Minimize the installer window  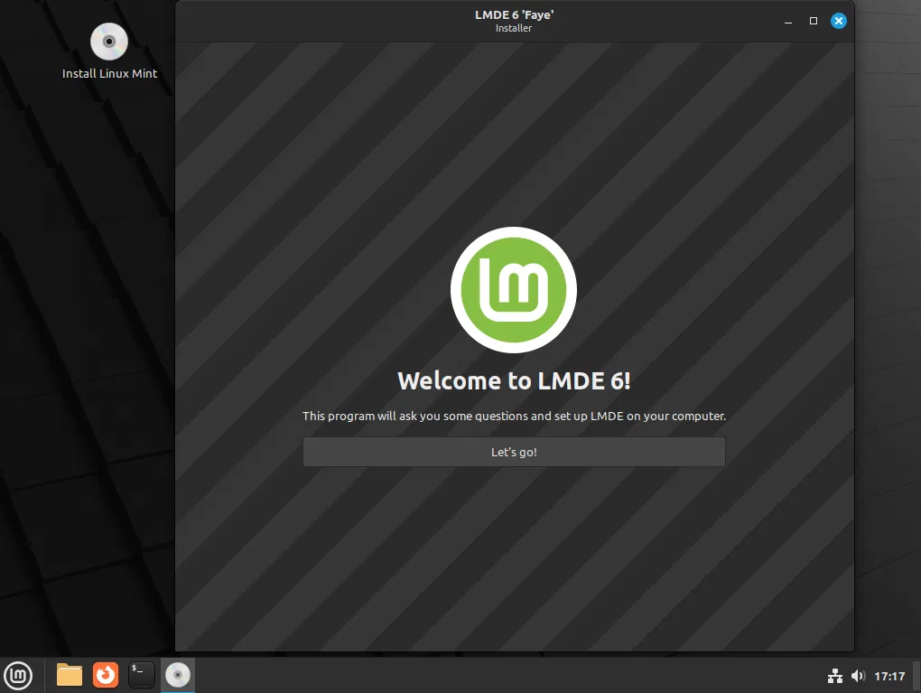(x=788, y=22)
